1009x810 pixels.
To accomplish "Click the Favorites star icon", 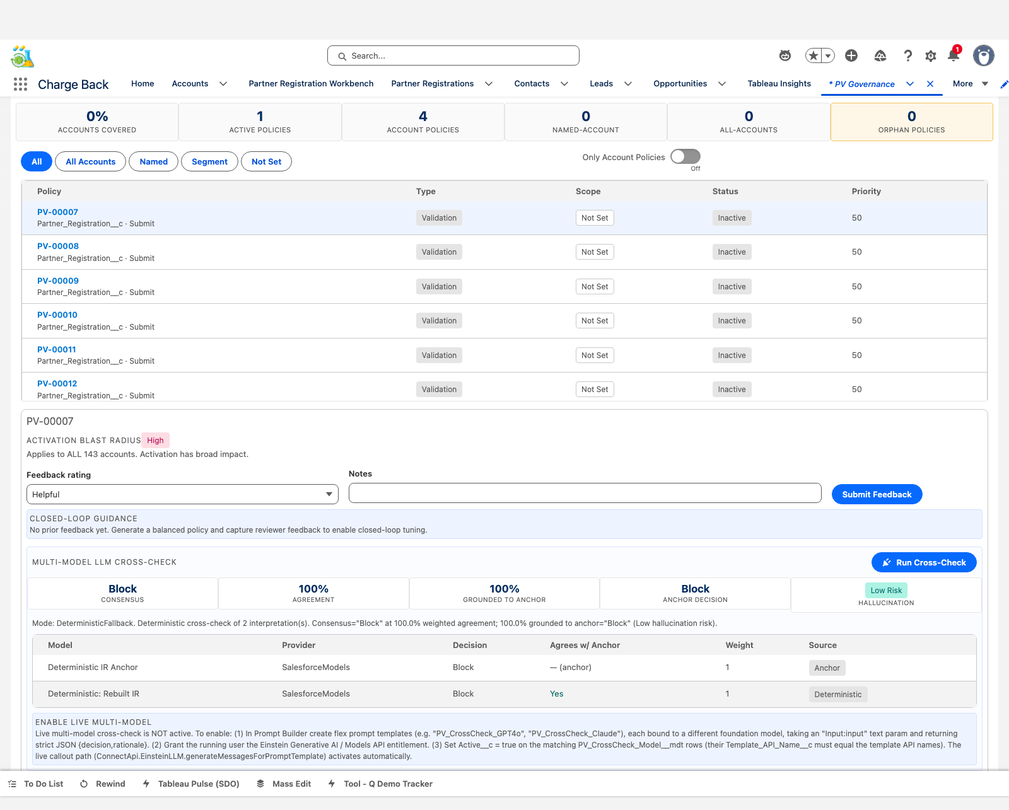I will coord(814,55).
